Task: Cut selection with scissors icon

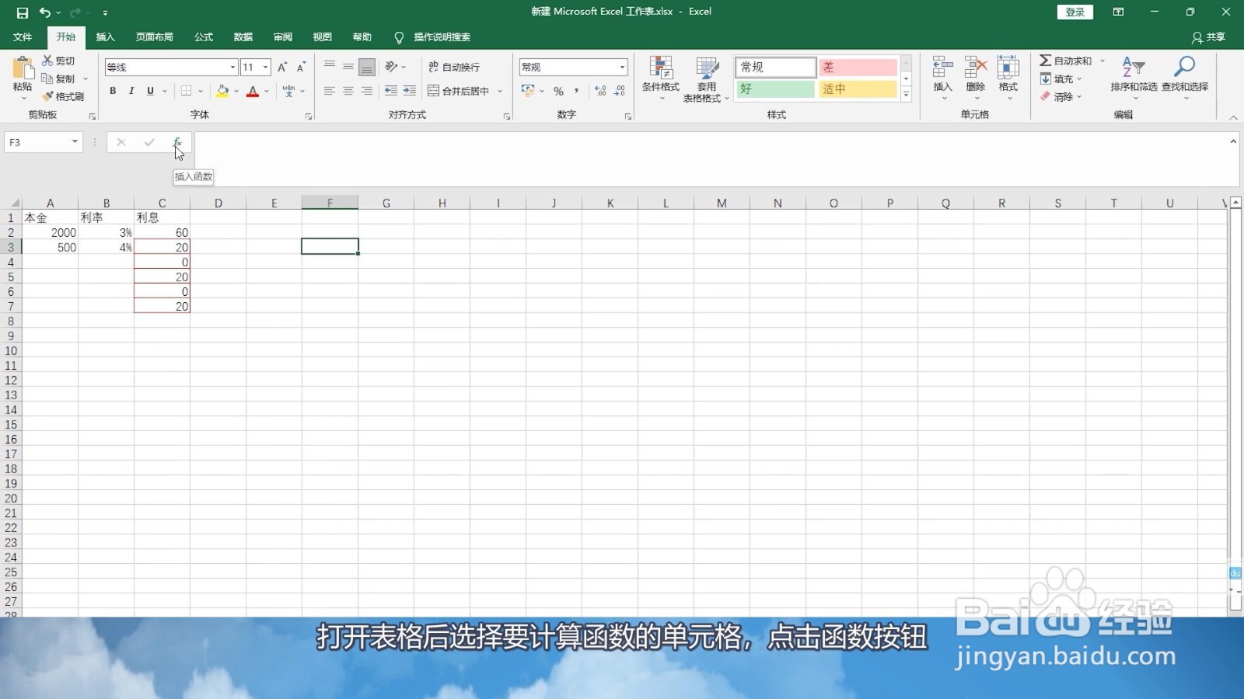Action: point(58,61)
